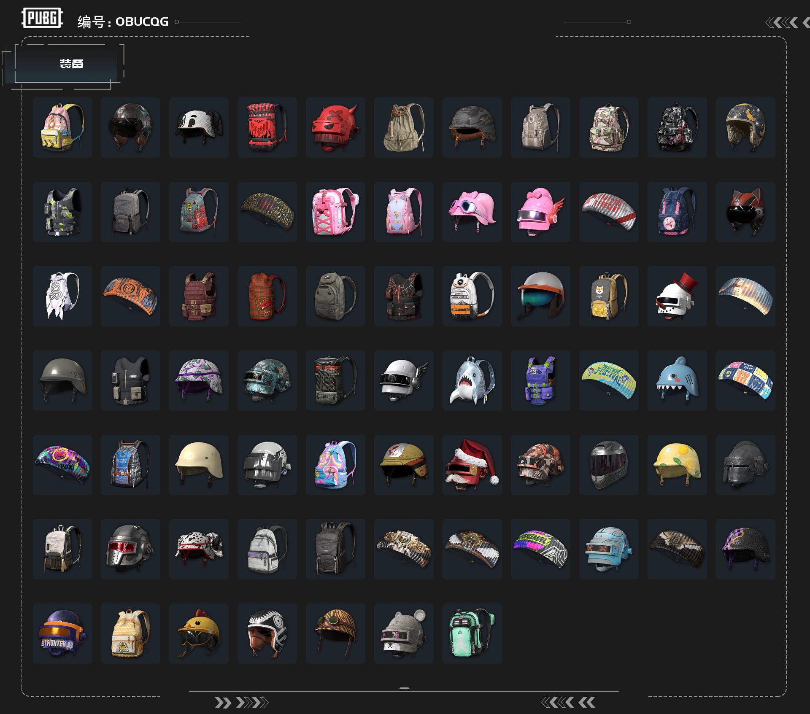Choose the blue shark helmet

(x=678, y=380)
